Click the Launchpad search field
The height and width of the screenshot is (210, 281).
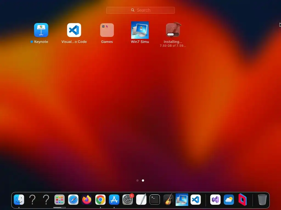[x=140, y=10]
